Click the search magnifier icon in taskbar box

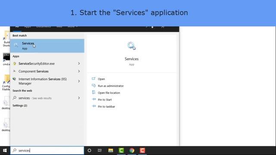point(15,150)
